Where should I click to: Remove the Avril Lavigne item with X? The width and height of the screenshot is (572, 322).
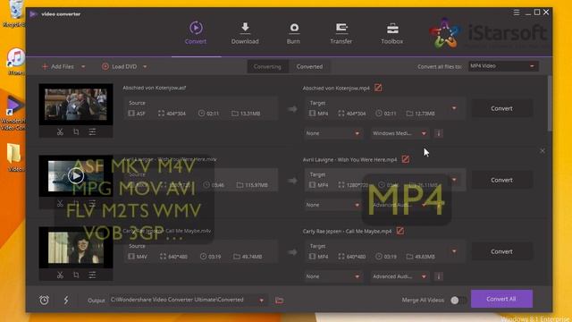coord(543,151)
